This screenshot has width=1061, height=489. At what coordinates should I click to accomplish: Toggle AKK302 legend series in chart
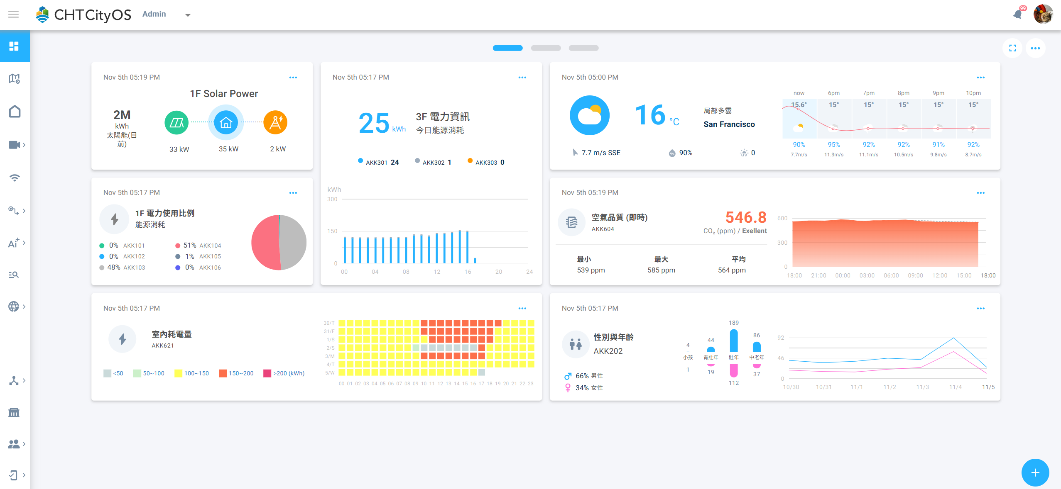tap(433, 162)
